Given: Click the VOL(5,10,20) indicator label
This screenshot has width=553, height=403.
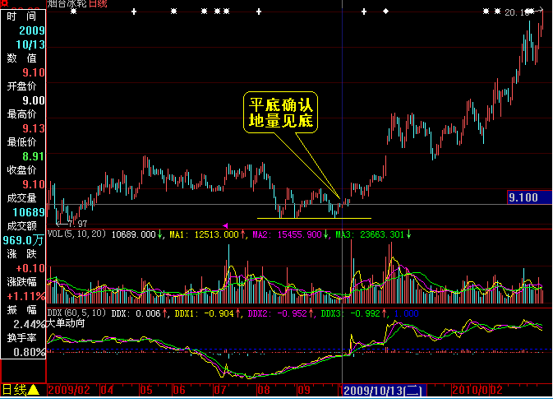Looking at the screenshot, I should (x=76, y=234).
